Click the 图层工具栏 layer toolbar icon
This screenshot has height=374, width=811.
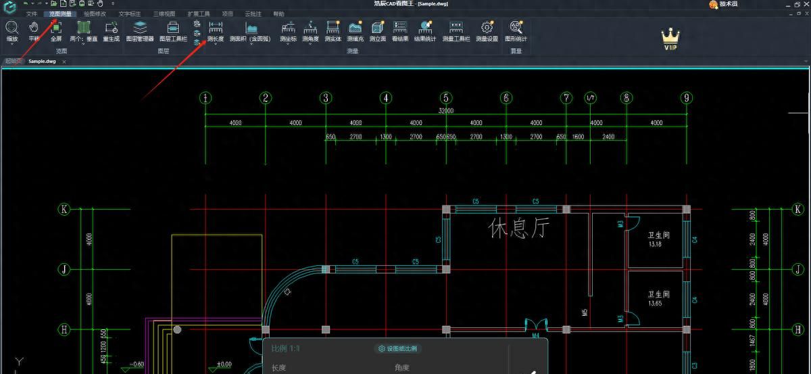point(173,30)
